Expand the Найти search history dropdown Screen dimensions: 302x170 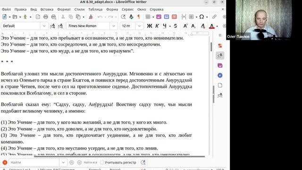(63, 162)
